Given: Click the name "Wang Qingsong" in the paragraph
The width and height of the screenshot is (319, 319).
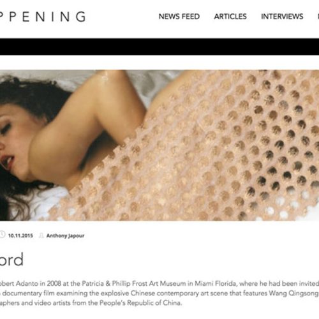Looking at the screenshot, I should coord(293,293).
